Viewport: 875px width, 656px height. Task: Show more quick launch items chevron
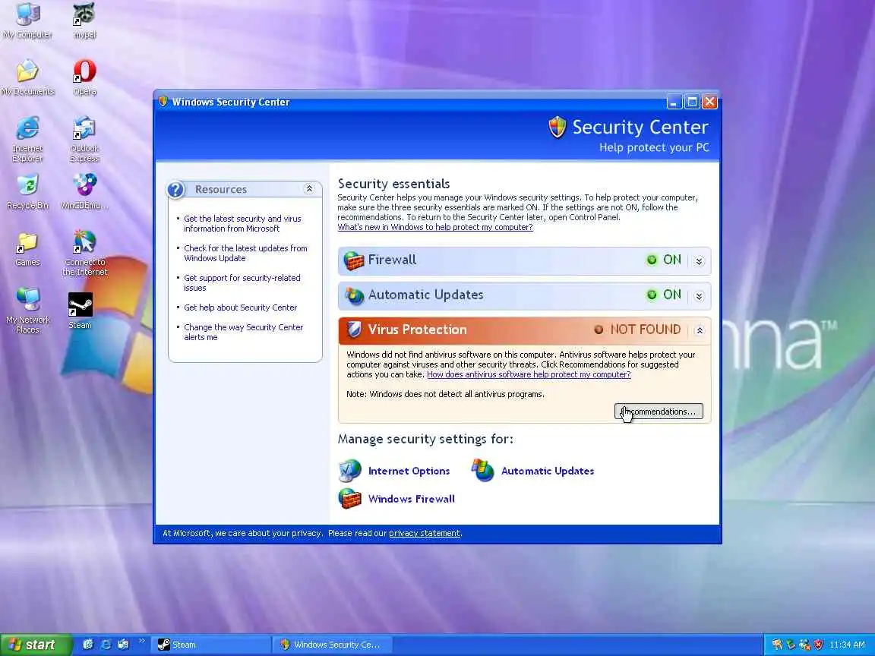click(141, 641)
